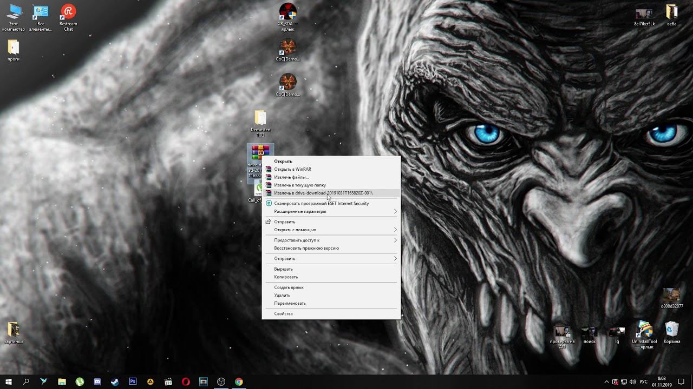Open Photoshop taskbar icon
The height and width of the screenshot is (389, 693).
click(x=133, y=381)
